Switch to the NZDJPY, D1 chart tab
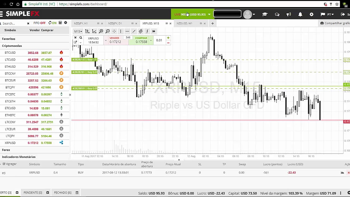 (115, 23)
